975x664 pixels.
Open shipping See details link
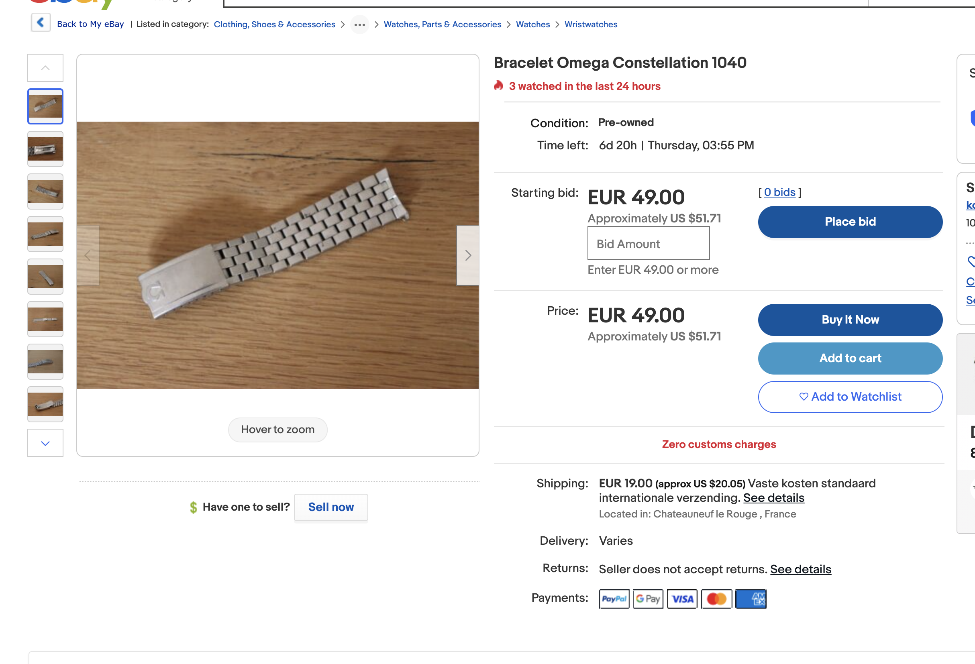coord(774,498)
